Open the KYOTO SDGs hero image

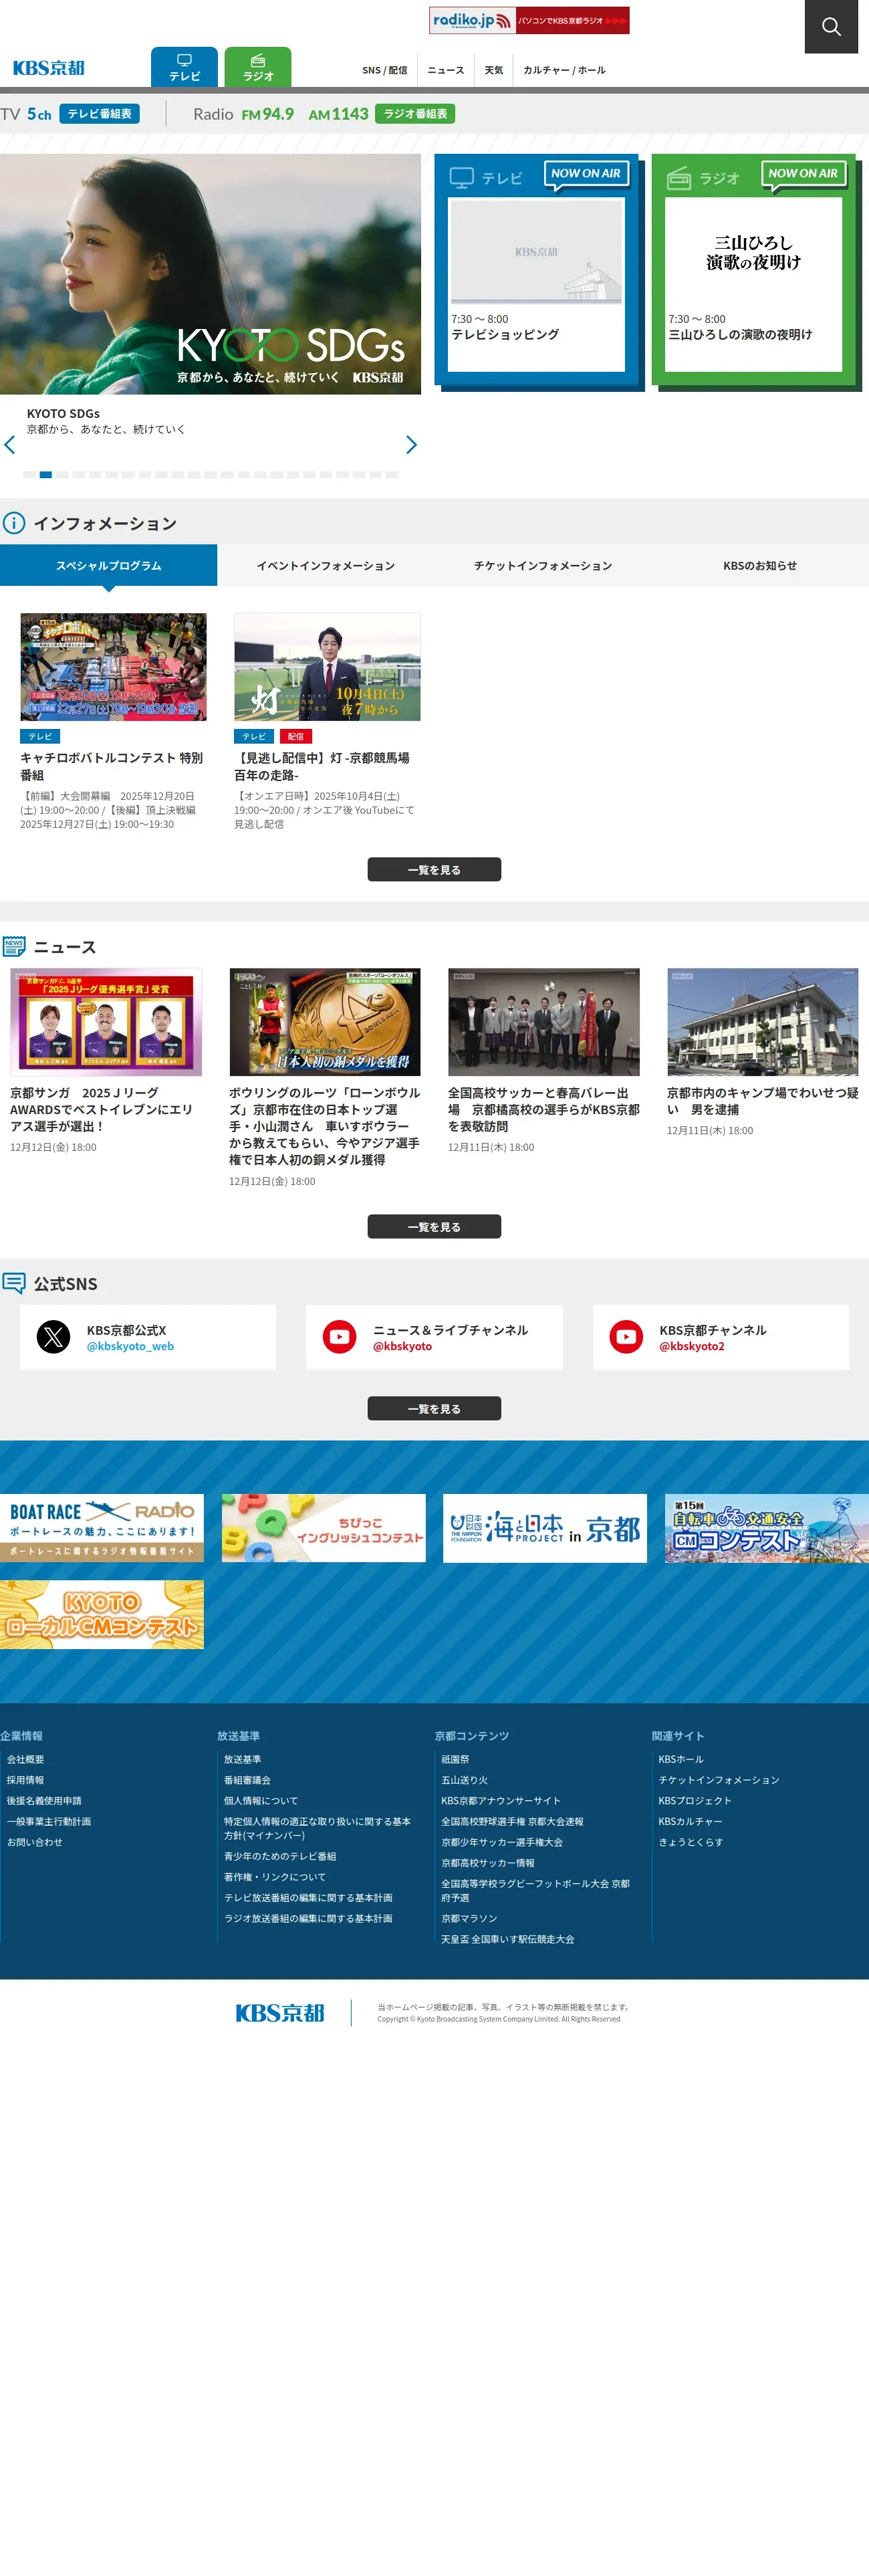[210, 274]
